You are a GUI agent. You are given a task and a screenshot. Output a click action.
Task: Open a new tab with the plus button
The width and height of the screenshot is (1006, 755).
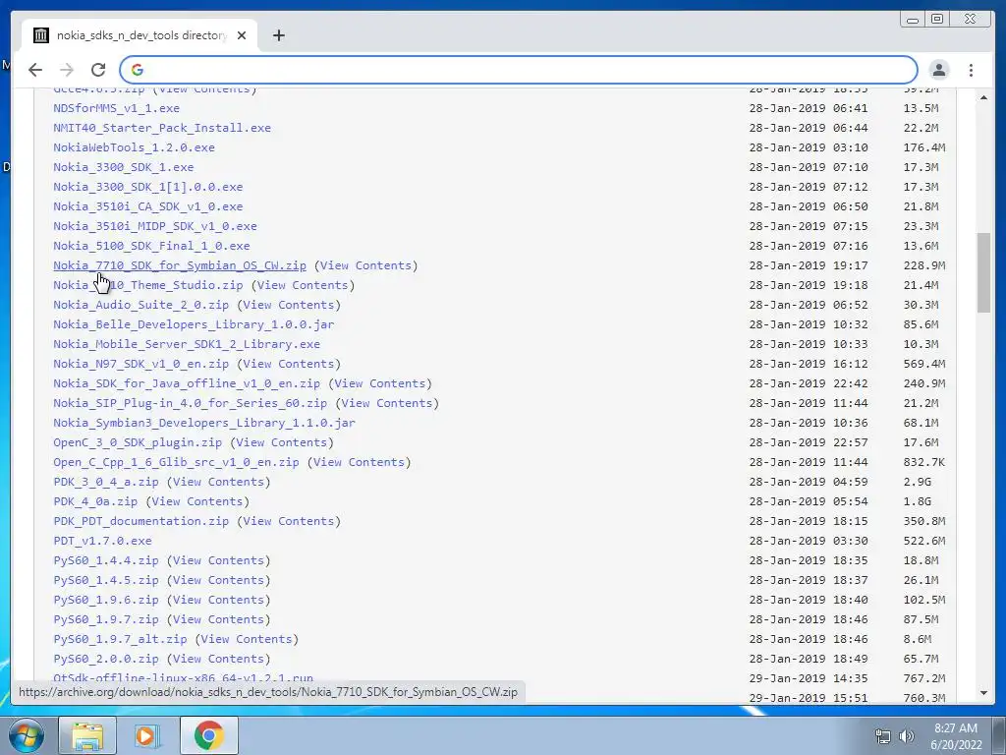click(278, 35)
